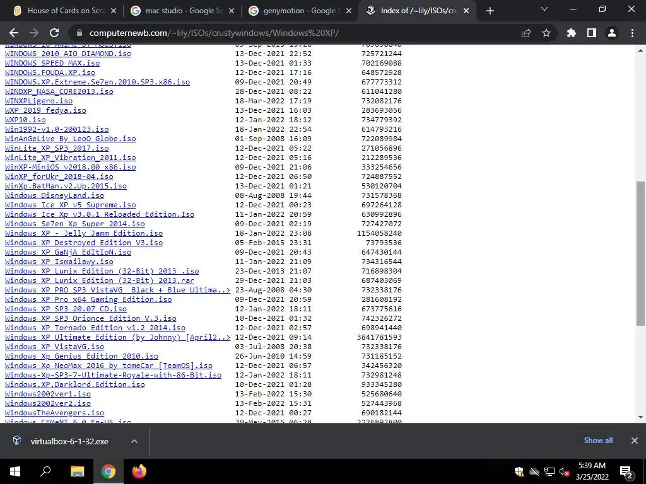Click the page scroll down arrow
646x484 pixels.
tap(641, 417)
